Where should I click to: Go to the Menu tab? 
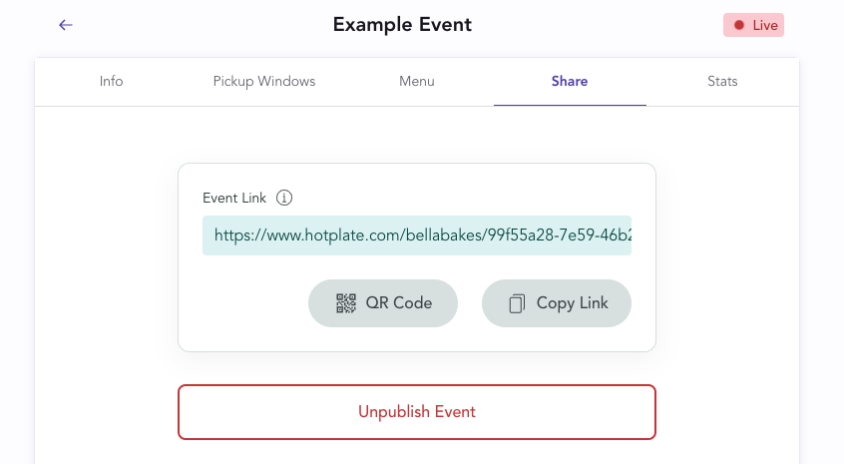(417, 82)
